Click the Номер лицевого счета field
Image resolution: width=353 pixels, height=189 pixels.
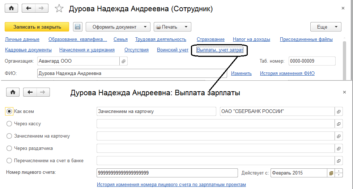point(167,173)
